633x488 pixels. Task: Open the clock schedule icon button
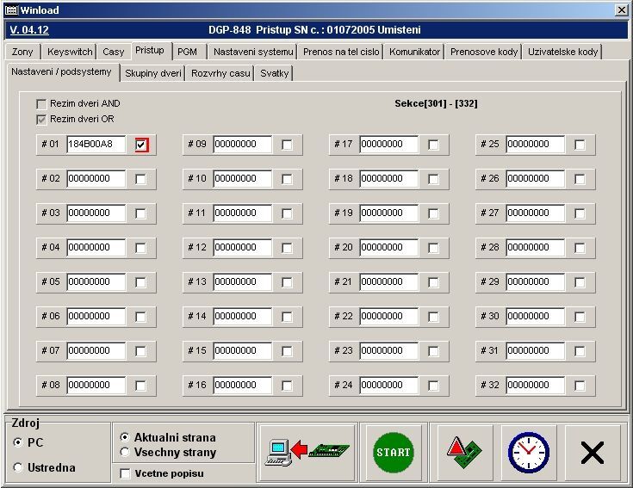(528, 452)
